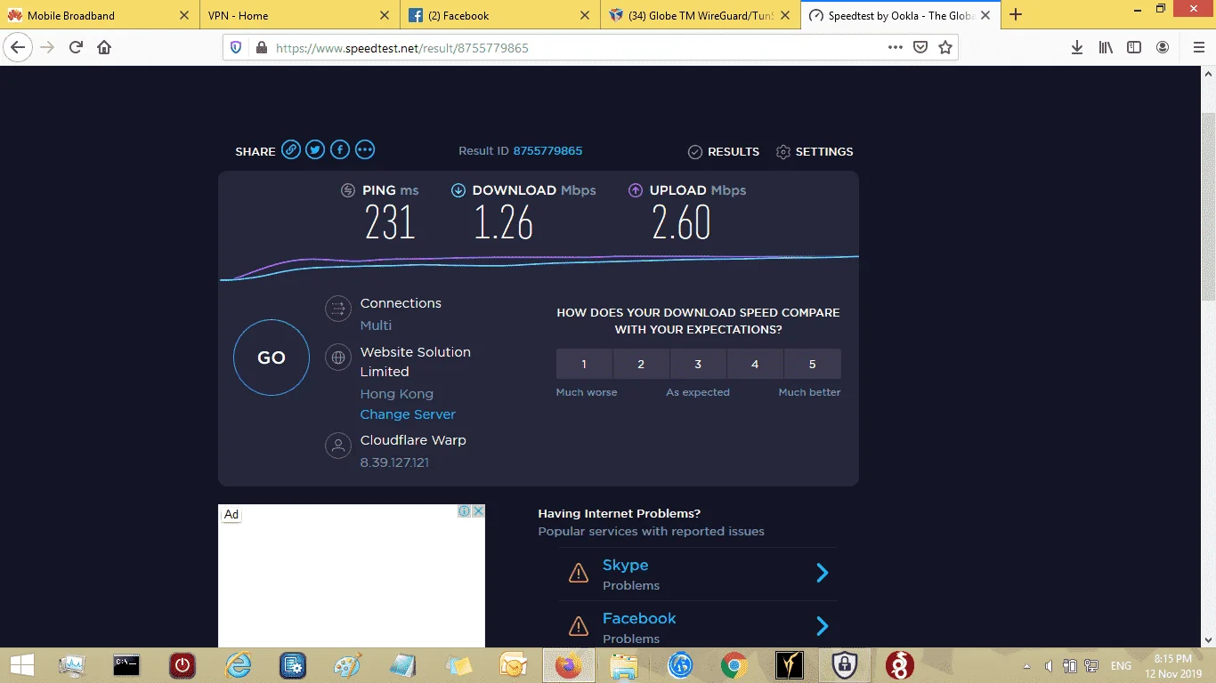Open page actions menu in address bar
The image size is (1216, 683).
[x=896, y=47]
